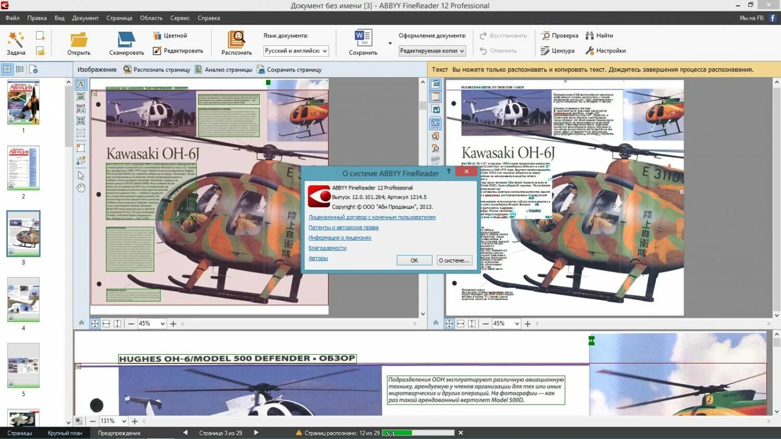
Task: Open the 131% zoom dropdown in closeup panel
Action: coord(113,421)
